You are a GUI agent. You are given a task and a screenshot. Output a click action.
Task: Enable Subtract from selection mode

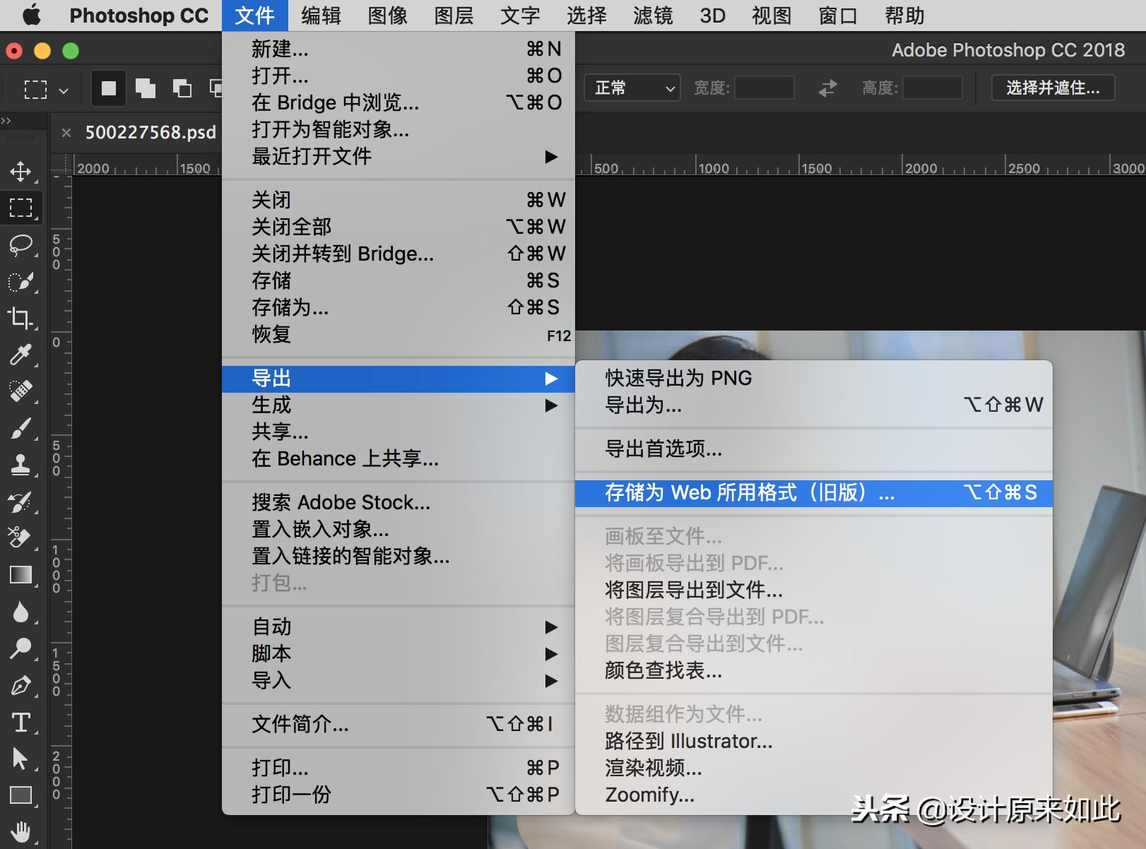click(182, 88)
